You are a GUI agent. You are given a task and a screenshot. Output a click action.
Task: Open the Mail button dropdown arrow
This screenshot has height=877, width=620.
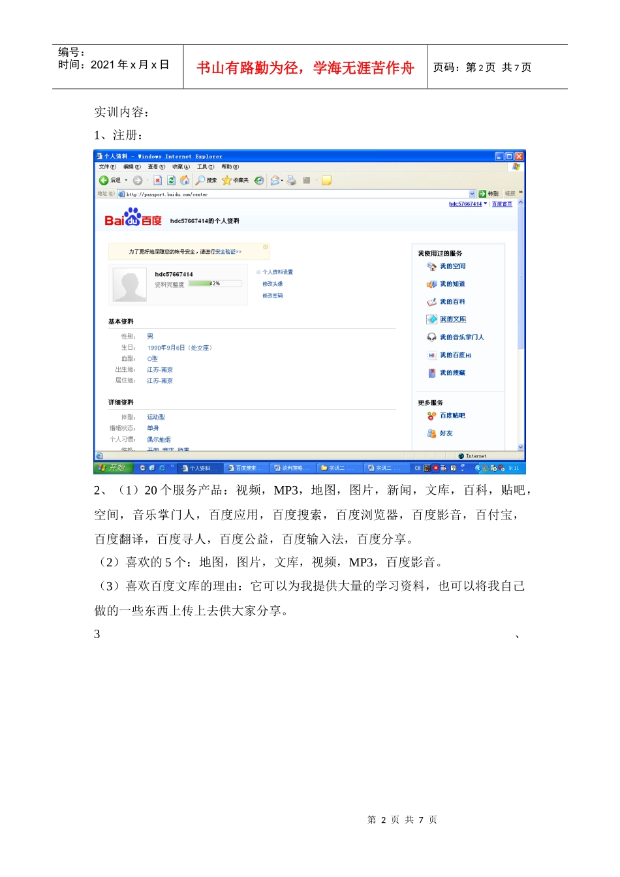click(282, 181)
